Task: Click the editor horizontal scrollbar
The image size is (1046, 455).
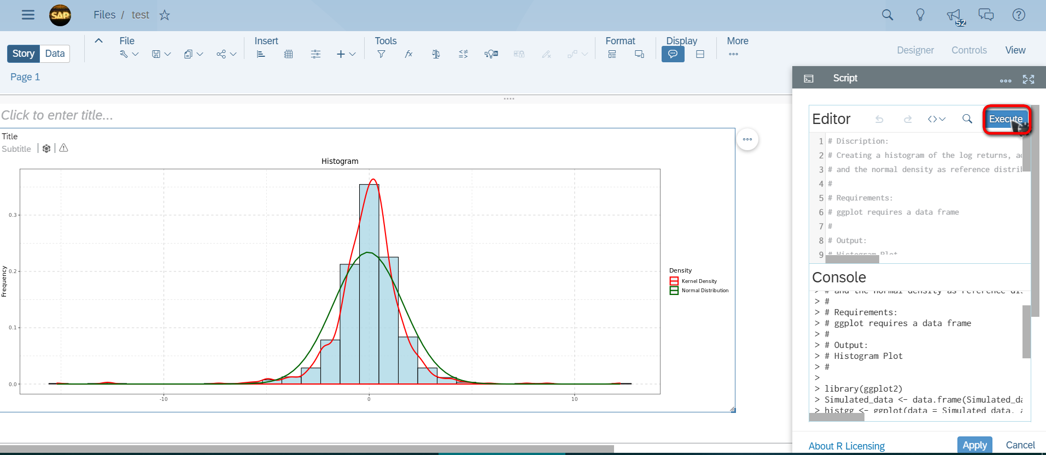Action: (852, 259)
